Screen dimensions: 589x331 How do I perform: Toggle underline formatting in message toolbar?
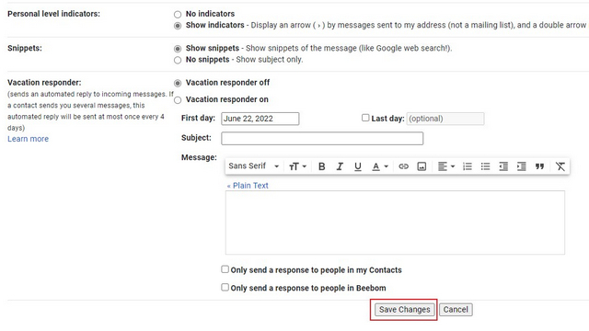(x=358, y=166)
